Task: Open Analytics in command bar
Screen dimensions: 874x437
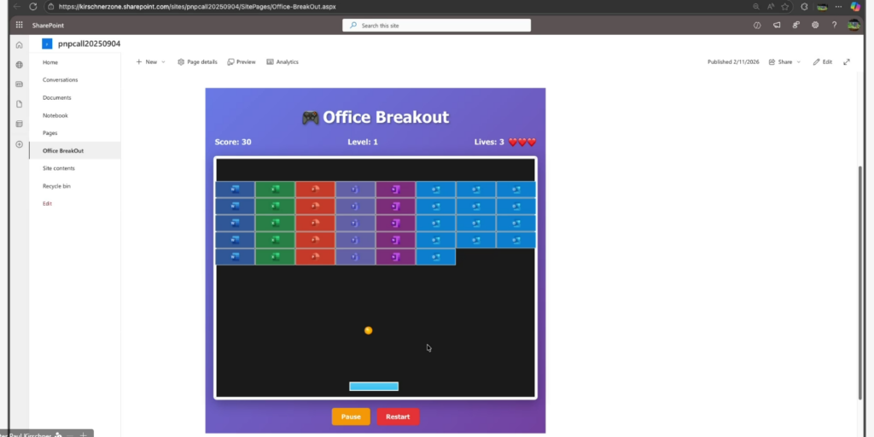Action: tap(282, 61)
